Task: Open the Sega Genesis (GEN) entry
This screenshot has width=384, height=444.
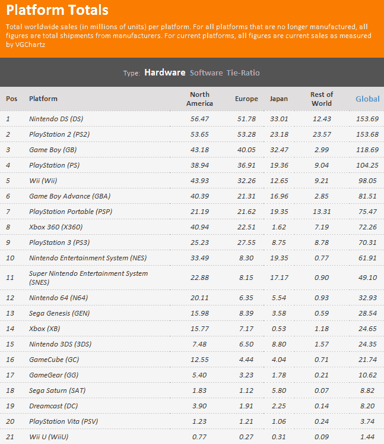Action: click(59, 313)
